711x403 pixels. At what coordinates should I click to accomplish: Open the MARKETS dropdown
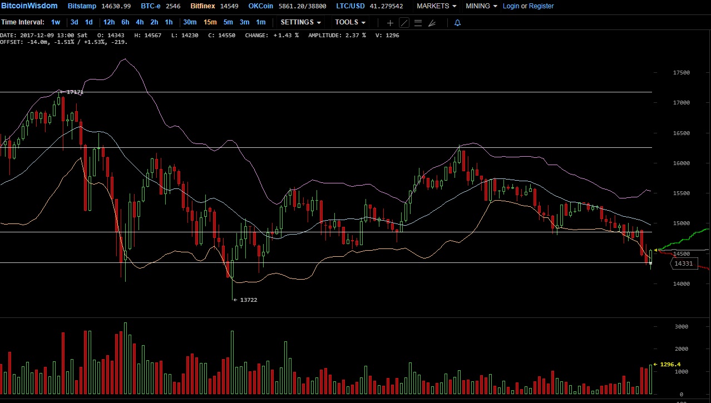click(x=436, y=6)
